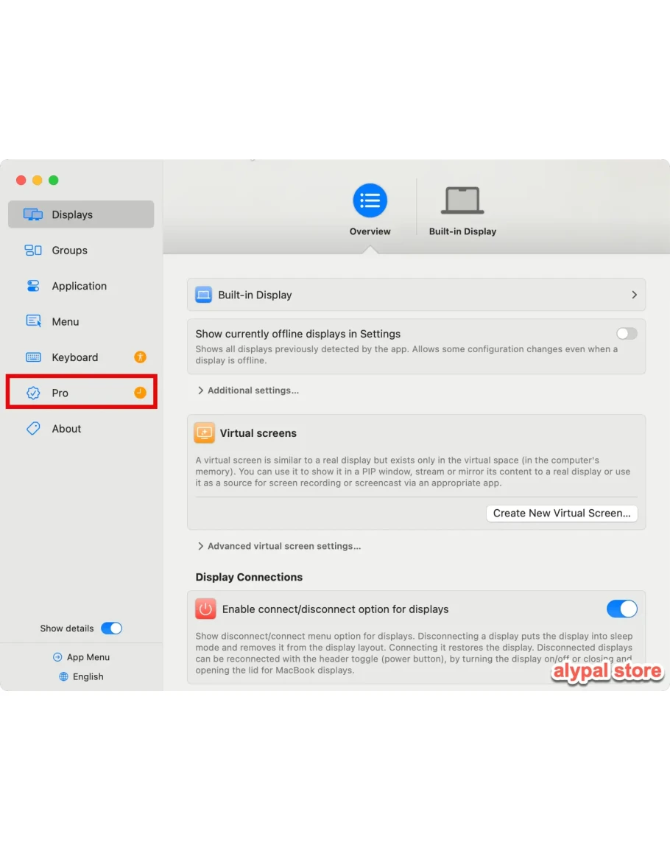The width and height of the screenshot is (670, 851).
Task: Click Create New Virtual Screen button
Action: coord(562,514)
